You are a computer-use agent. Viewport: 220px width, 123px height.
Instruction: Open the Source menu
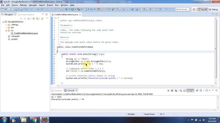pyautogui.click(x=15, y=5)
